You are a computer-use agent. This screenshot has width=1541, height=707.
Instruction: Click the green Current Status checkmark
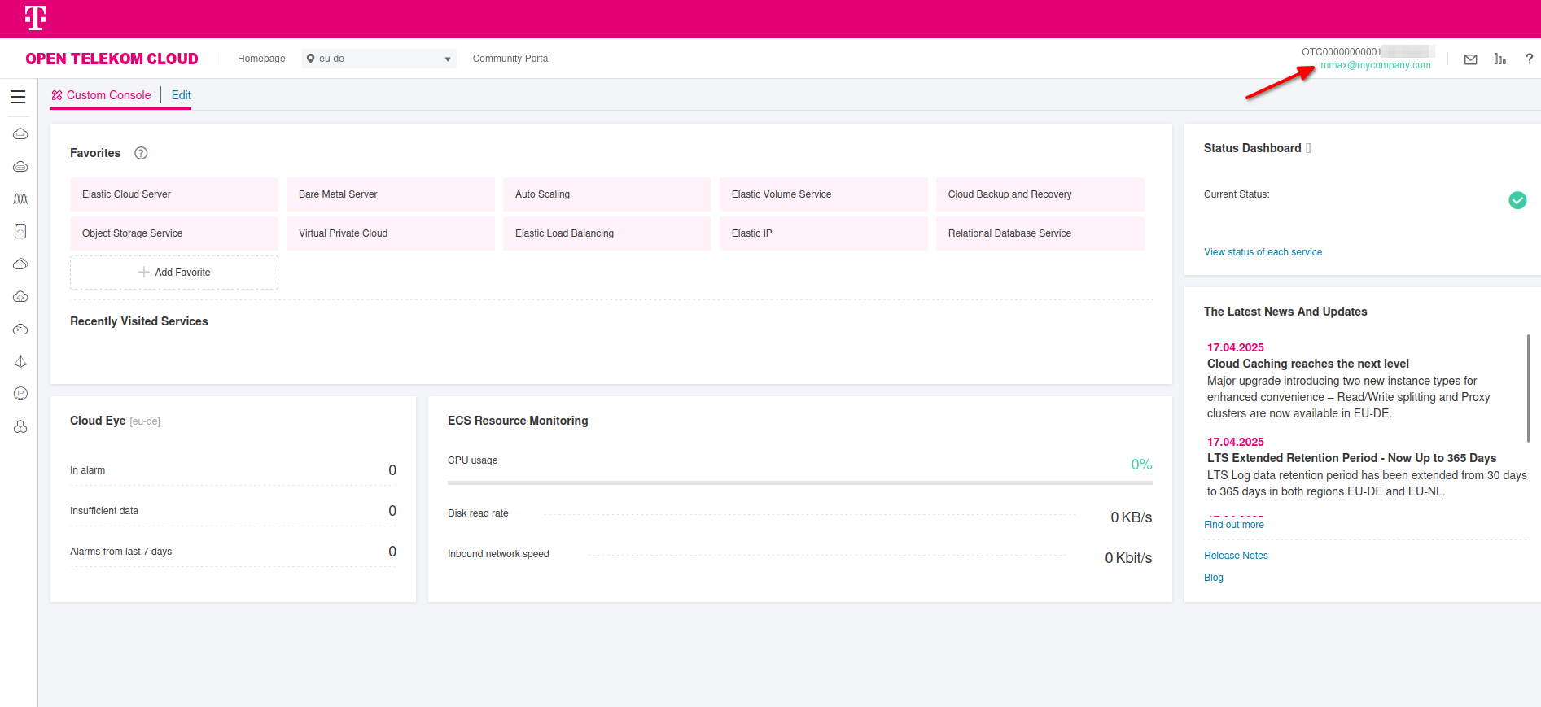click(x=1517, y=200)
